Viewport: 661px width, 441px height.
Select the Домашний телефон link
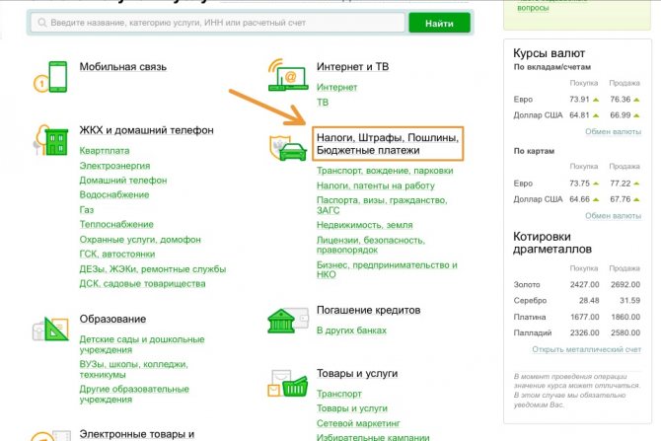(123, 181)
